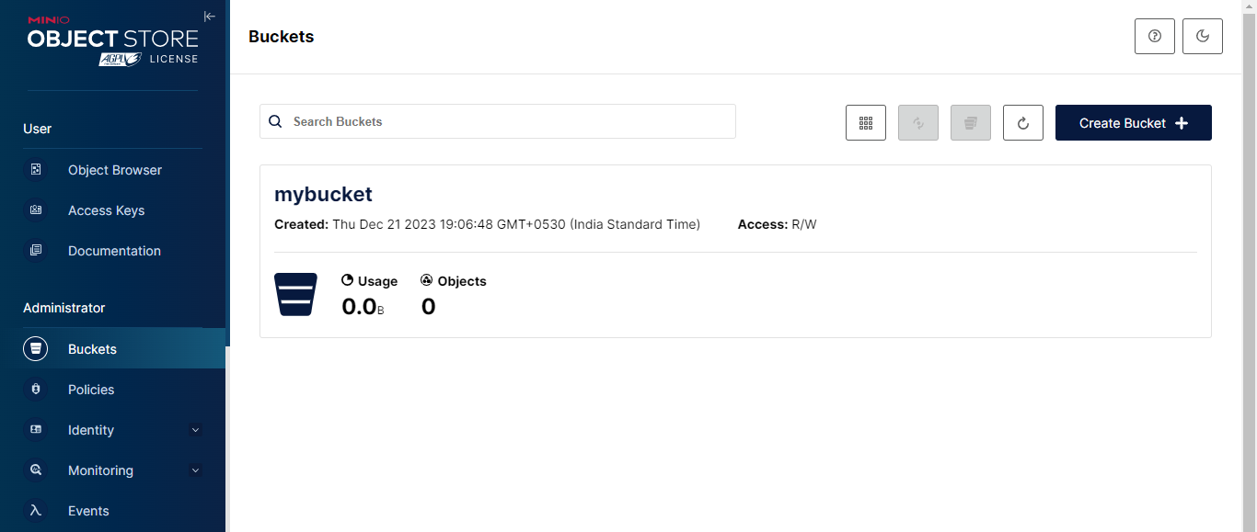Expand the Monitoring submenu chevron

[x=195, y=470]
